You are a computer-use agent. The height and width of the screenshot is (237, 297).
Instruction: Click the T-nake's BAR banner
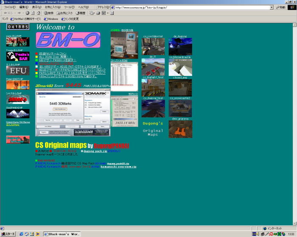[x=18, y=56]
